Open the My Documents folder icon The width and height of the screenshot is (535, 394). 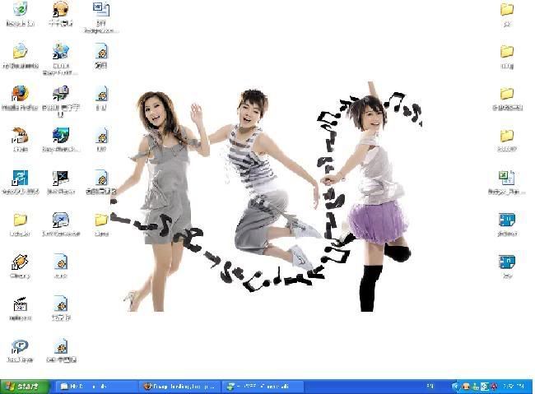point(20,53)
